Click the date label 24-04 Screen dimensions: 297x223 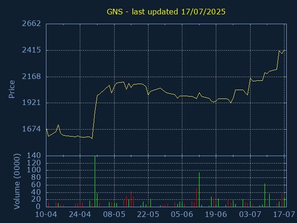tap(80, 215)
